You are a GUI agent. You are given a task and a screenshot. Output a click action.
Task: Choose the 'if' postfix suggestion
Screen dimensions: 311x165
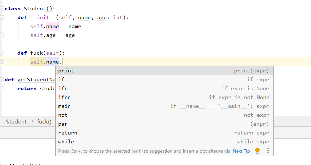(x=61, y=79)
